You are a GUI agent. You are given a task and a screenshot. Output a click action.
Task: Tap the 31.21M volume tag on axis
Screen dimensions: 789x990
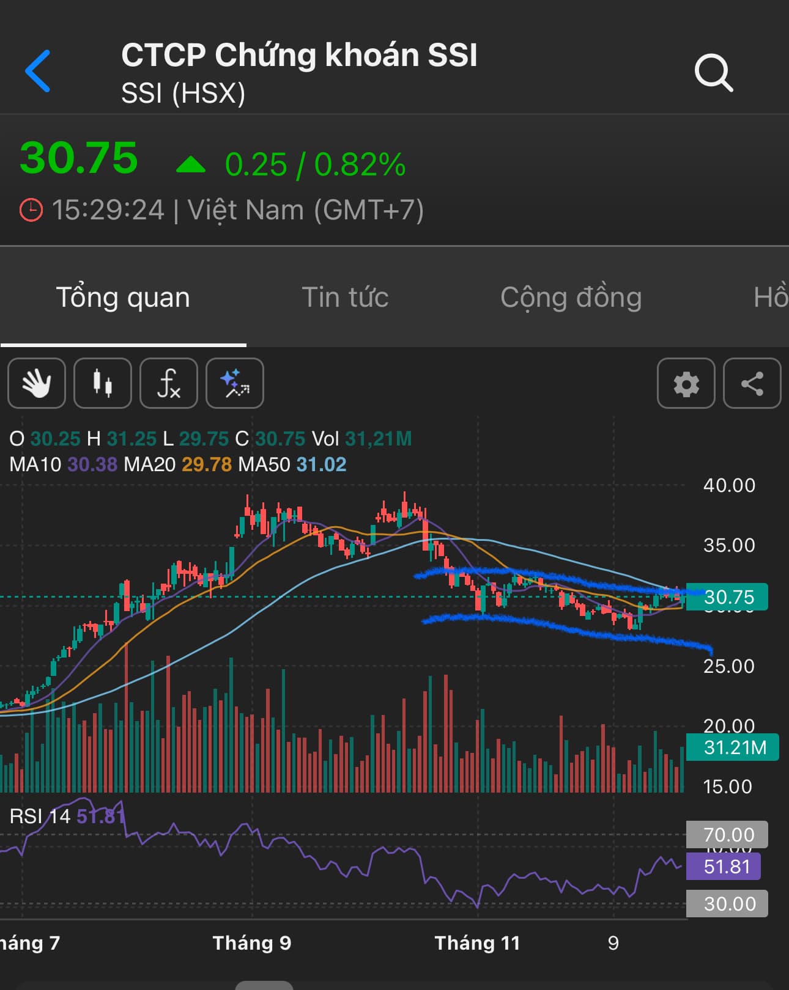pyautogui.click(x=733, y=747)
